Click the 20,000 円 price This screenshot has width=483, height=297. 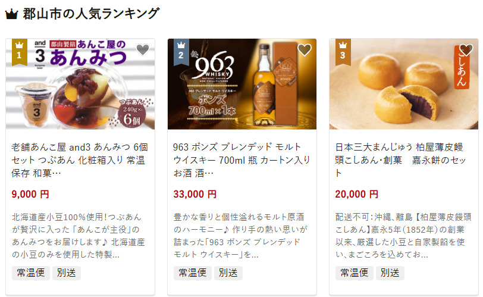point(356,194)
